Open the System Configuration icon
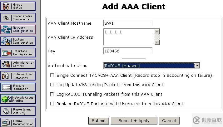223x127 pixels. click(6, 41)
